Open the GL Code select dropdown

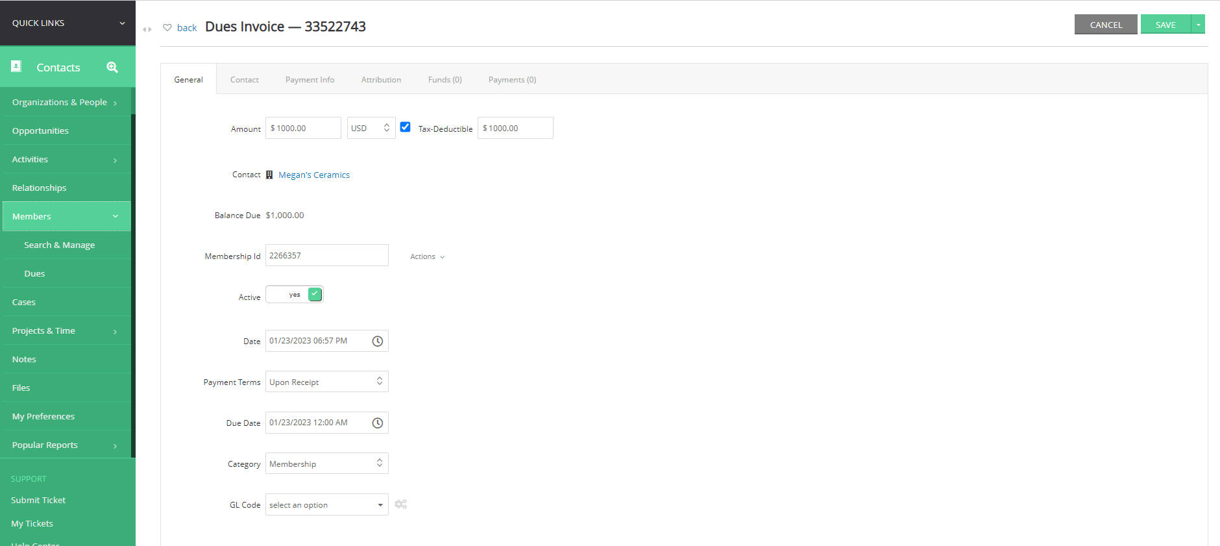[327, 504]
